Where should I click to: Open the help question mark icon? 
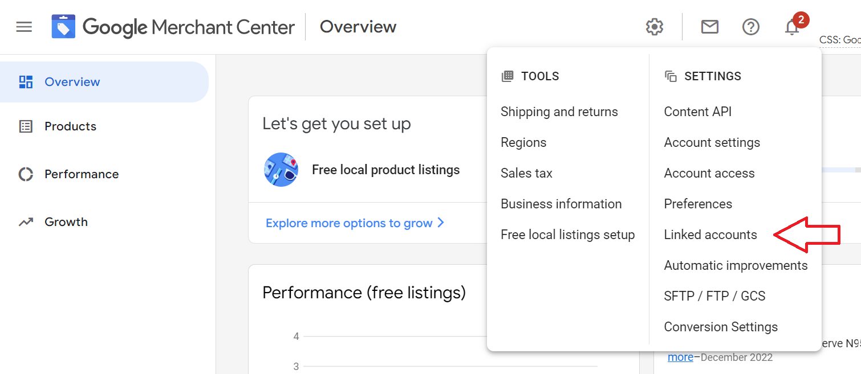click(751, 27)
